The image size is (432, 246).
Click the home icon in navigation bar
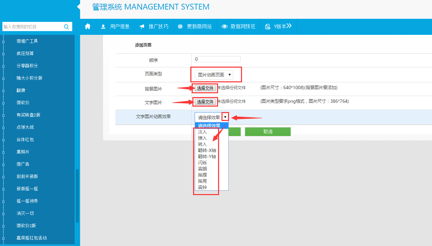(88, 26)
